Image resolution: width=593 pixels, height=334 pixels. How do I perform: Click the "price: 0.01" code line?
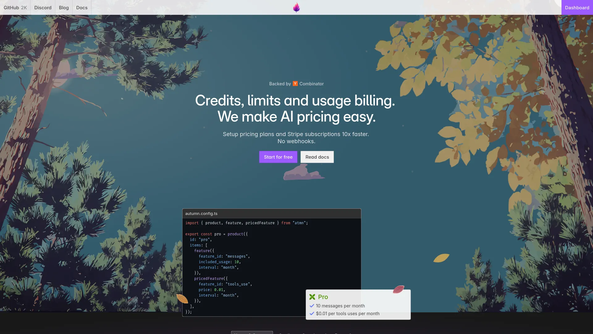coord(212,289)
